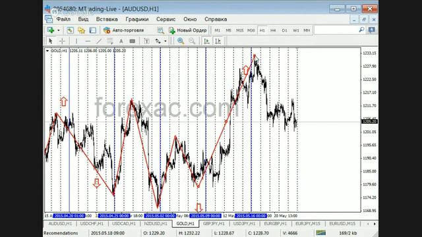Viewport: 422px width, 237px height.
Task: Select the Text (A) drawing tool
Action: [121, 41]
